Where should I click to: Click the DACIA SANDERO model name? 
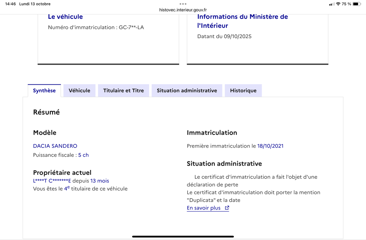pyautogui.click(x=55, y=146)
